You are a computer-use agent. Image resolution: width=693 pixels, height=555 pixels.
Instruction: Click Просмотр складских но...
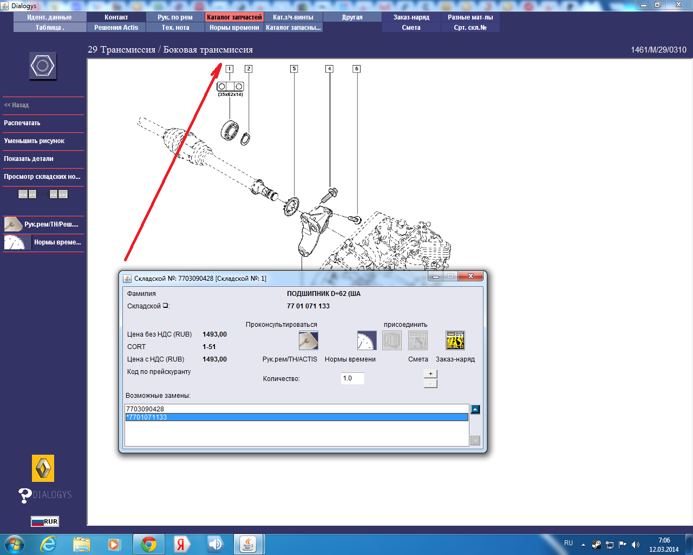point(43,177)
